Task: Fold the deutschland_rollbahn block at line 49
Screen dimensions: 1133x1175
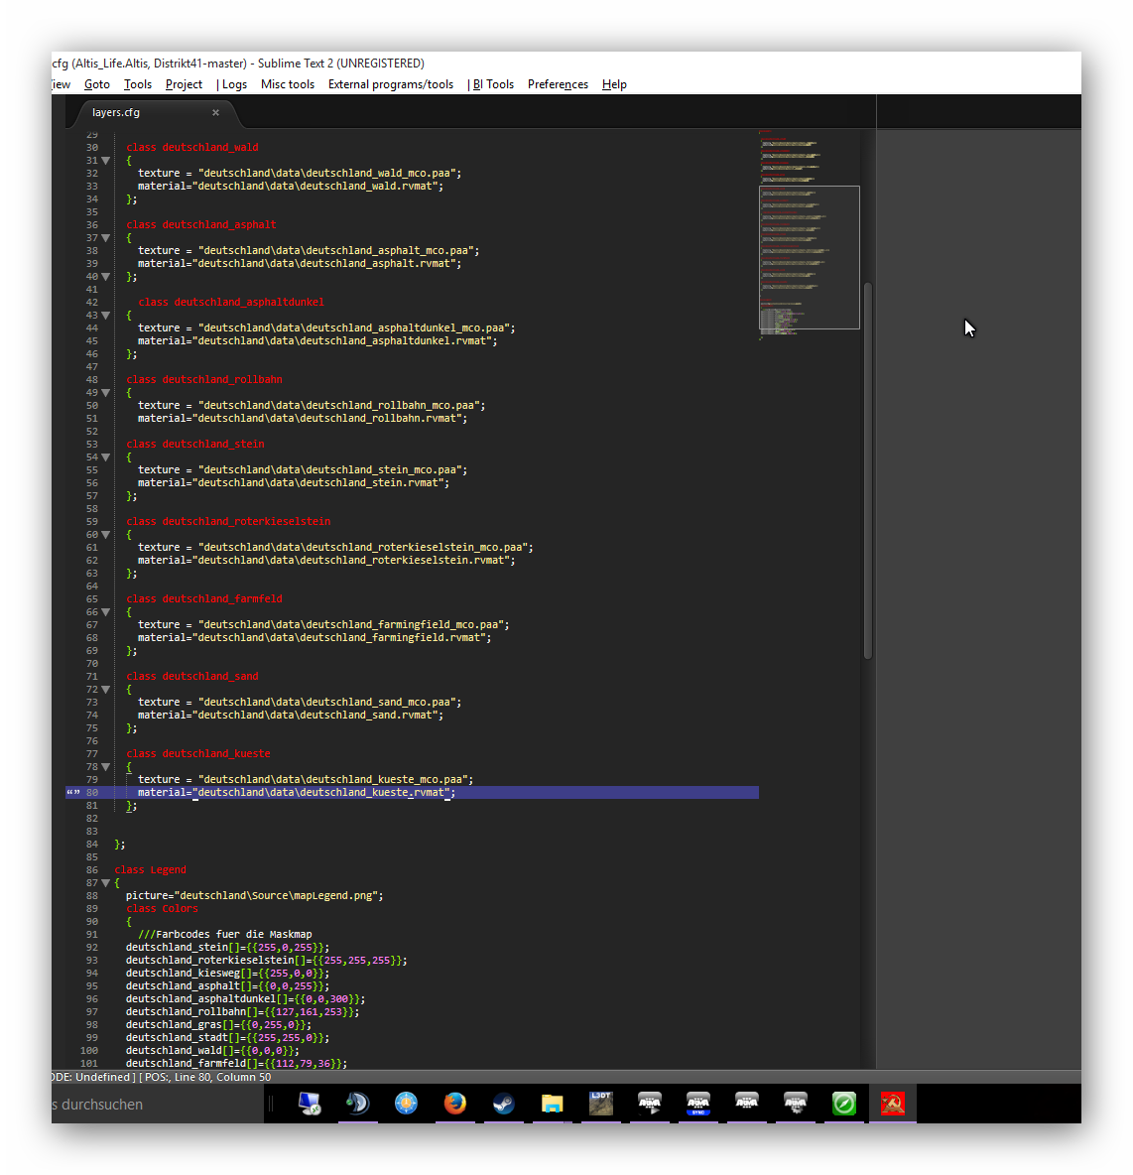Action: [x=106, y=393]
